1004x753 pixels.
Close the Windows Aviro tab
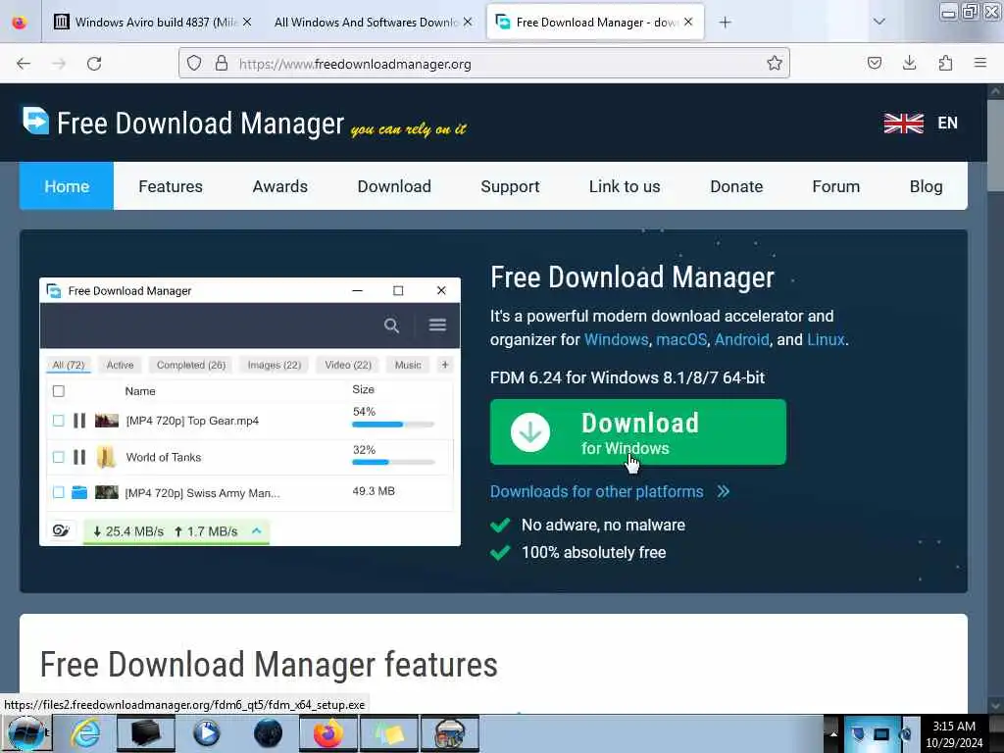pos(247,22)
